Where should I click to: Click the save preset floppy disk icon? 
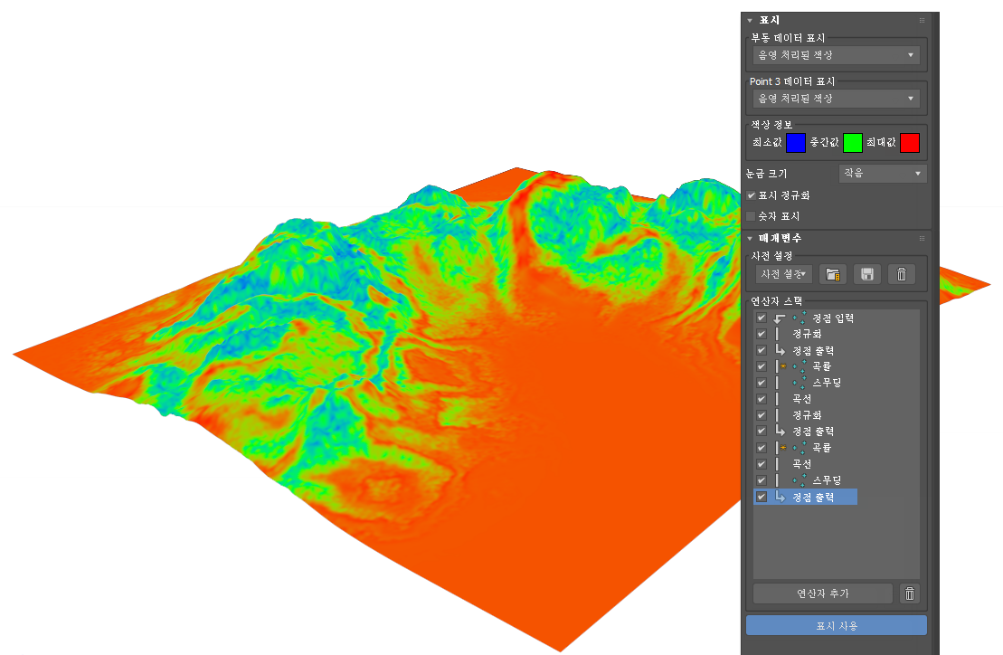pyautogui.click(x=867, y=274)
